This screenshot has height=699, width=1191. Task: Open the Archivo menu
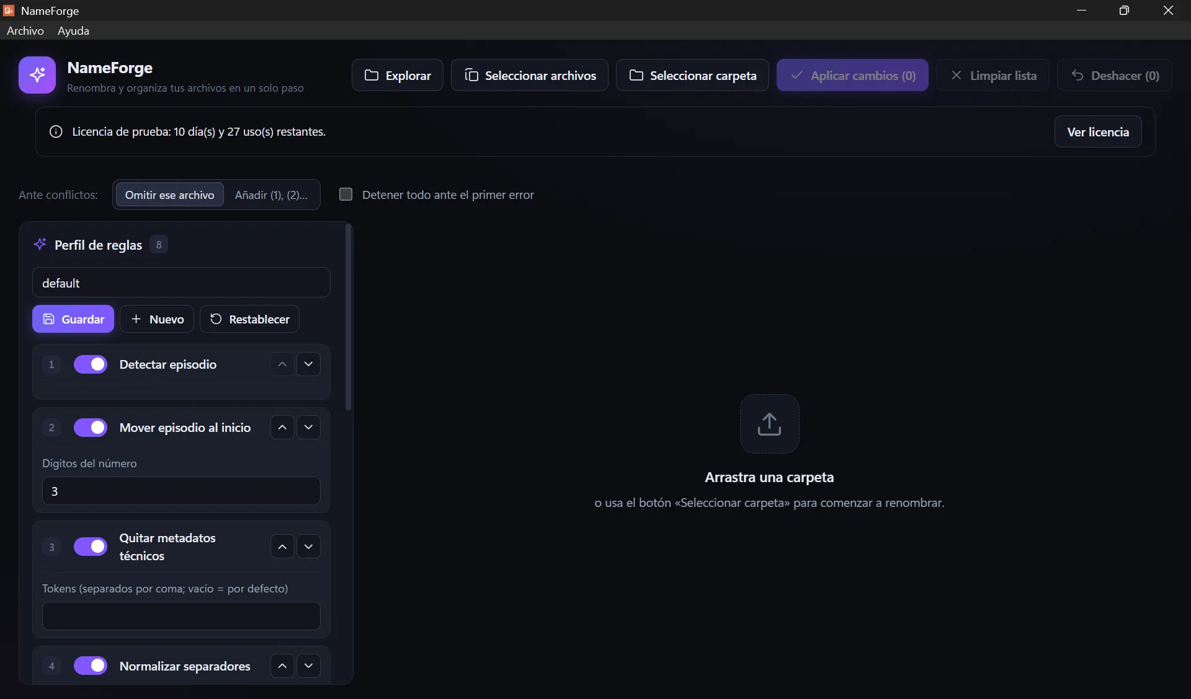pos(25,30)
